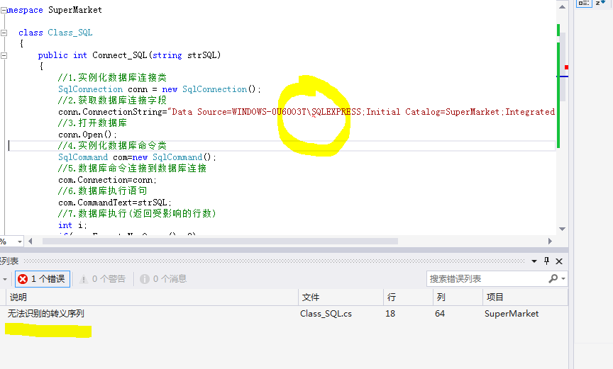Click the magnifier search icon in error list
The width and height of the screenshot is (613, 369).
click(x=553, y=278)
